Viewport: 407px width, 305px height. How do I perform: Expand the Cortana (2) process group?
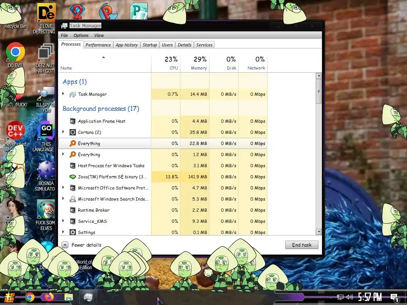[63, 132]
